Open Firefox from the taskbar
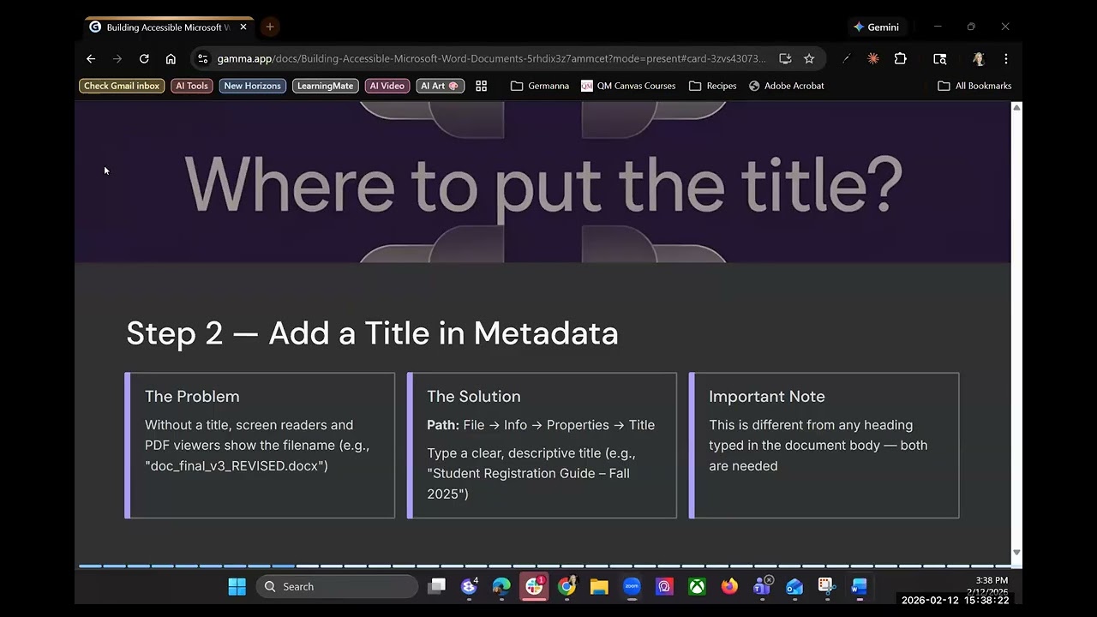Viewport: 1097px width, 617px height. coord(729,587)
